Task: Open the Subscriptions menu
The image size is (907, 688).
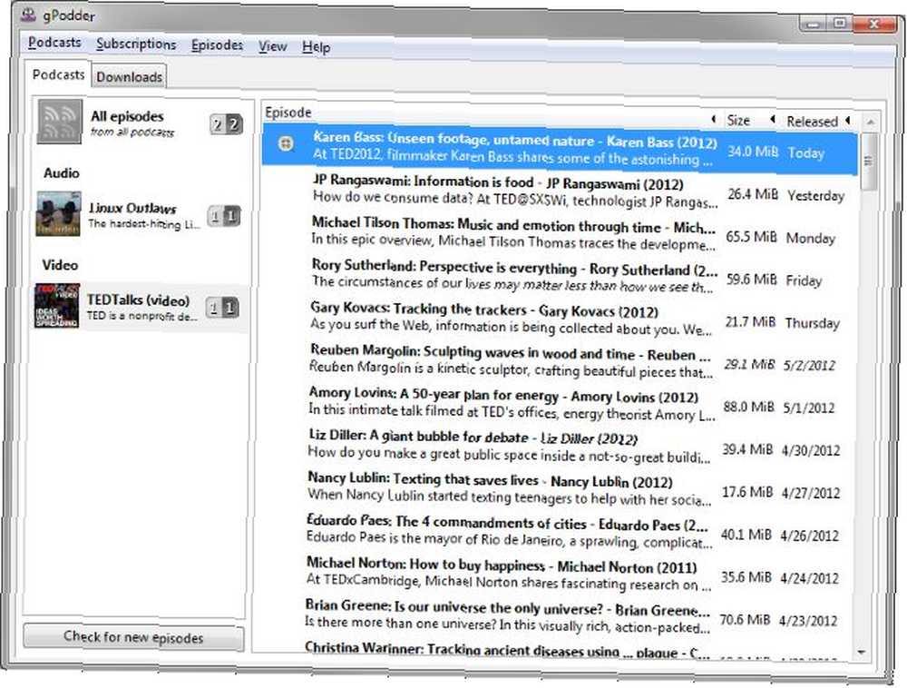Action: click(136, 44)
